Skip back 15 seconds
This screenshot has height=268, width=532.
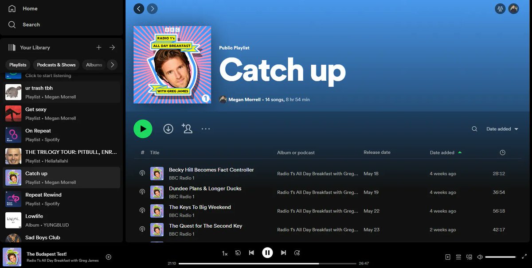point(238,253)
